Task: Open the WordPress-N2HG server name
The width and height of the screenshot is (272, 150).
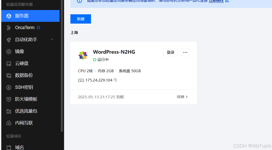Action: [114, 52]
